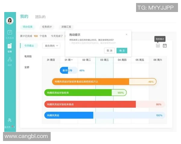
Task: Open the 我负责的 dropdown
Action: tap(51, 46)
